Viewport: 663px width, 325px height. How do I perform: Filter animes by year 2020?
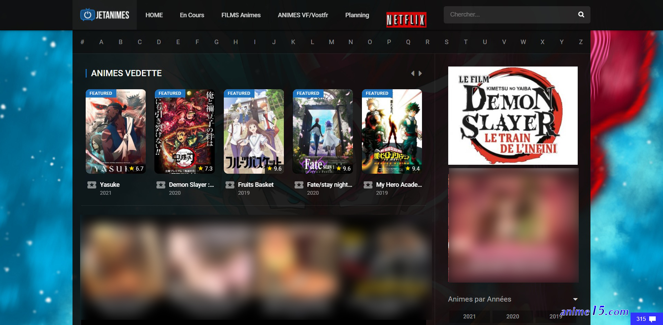tap(512, 316)
